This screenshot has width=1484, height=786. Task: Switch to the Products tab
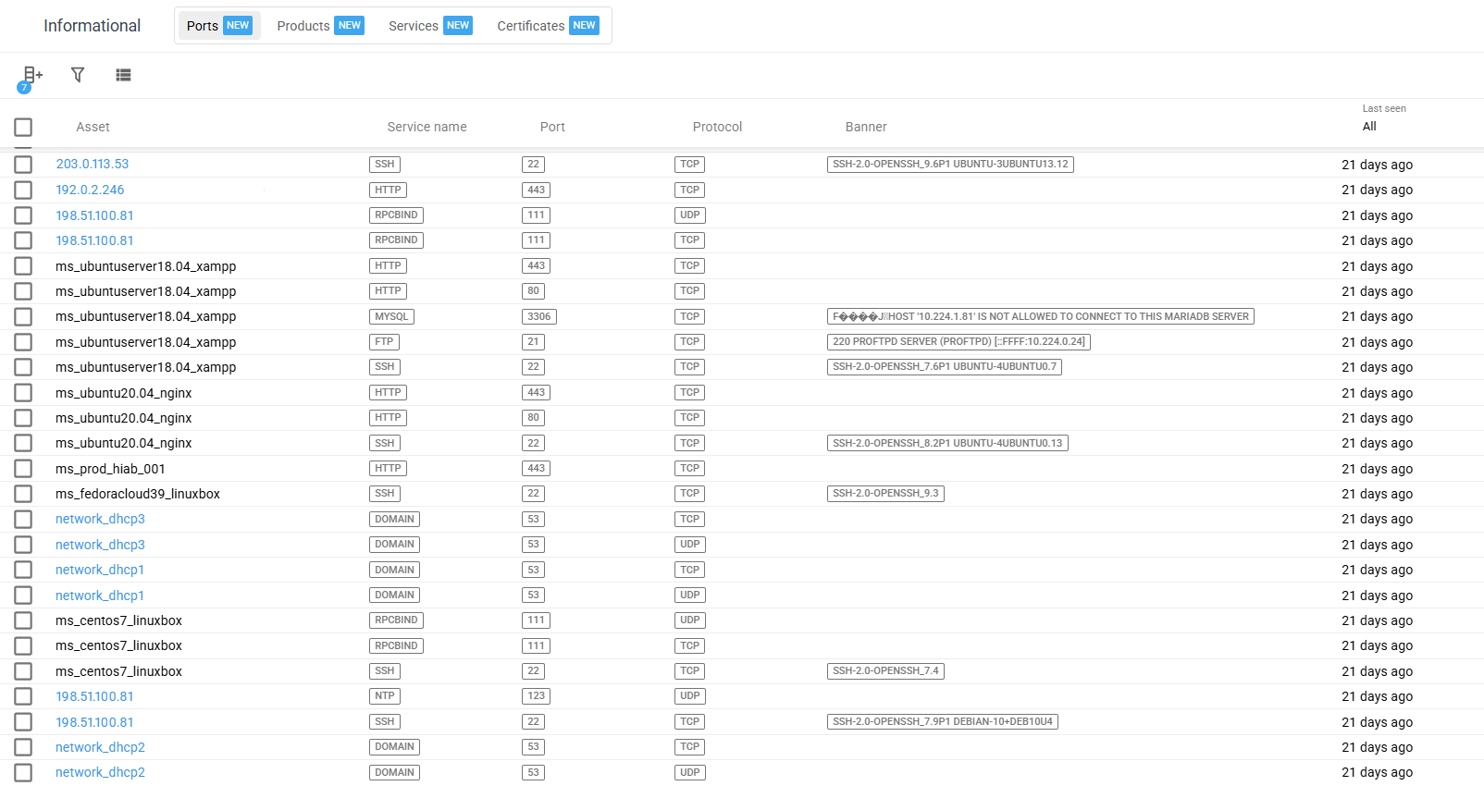coord(319,26)
